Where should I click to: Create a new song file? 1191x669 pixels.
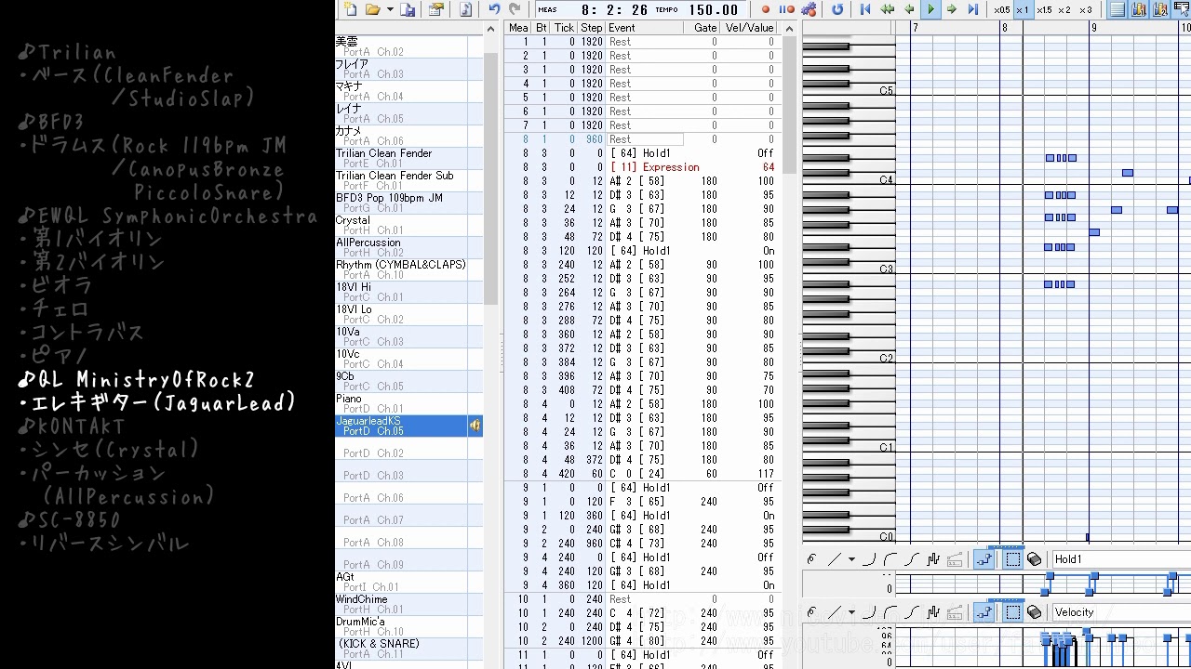tap(351, 9)
